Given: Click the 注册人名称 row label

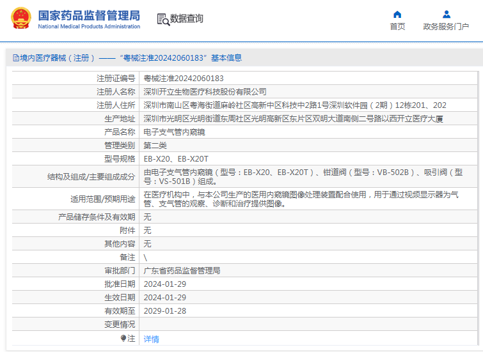Looking at the screenshot, I should pos(116,92).
